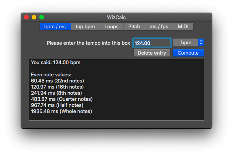Click the '1935.48 ms (Whole notes)' result
The image size is (233, 155).
(x=61, y=111)
